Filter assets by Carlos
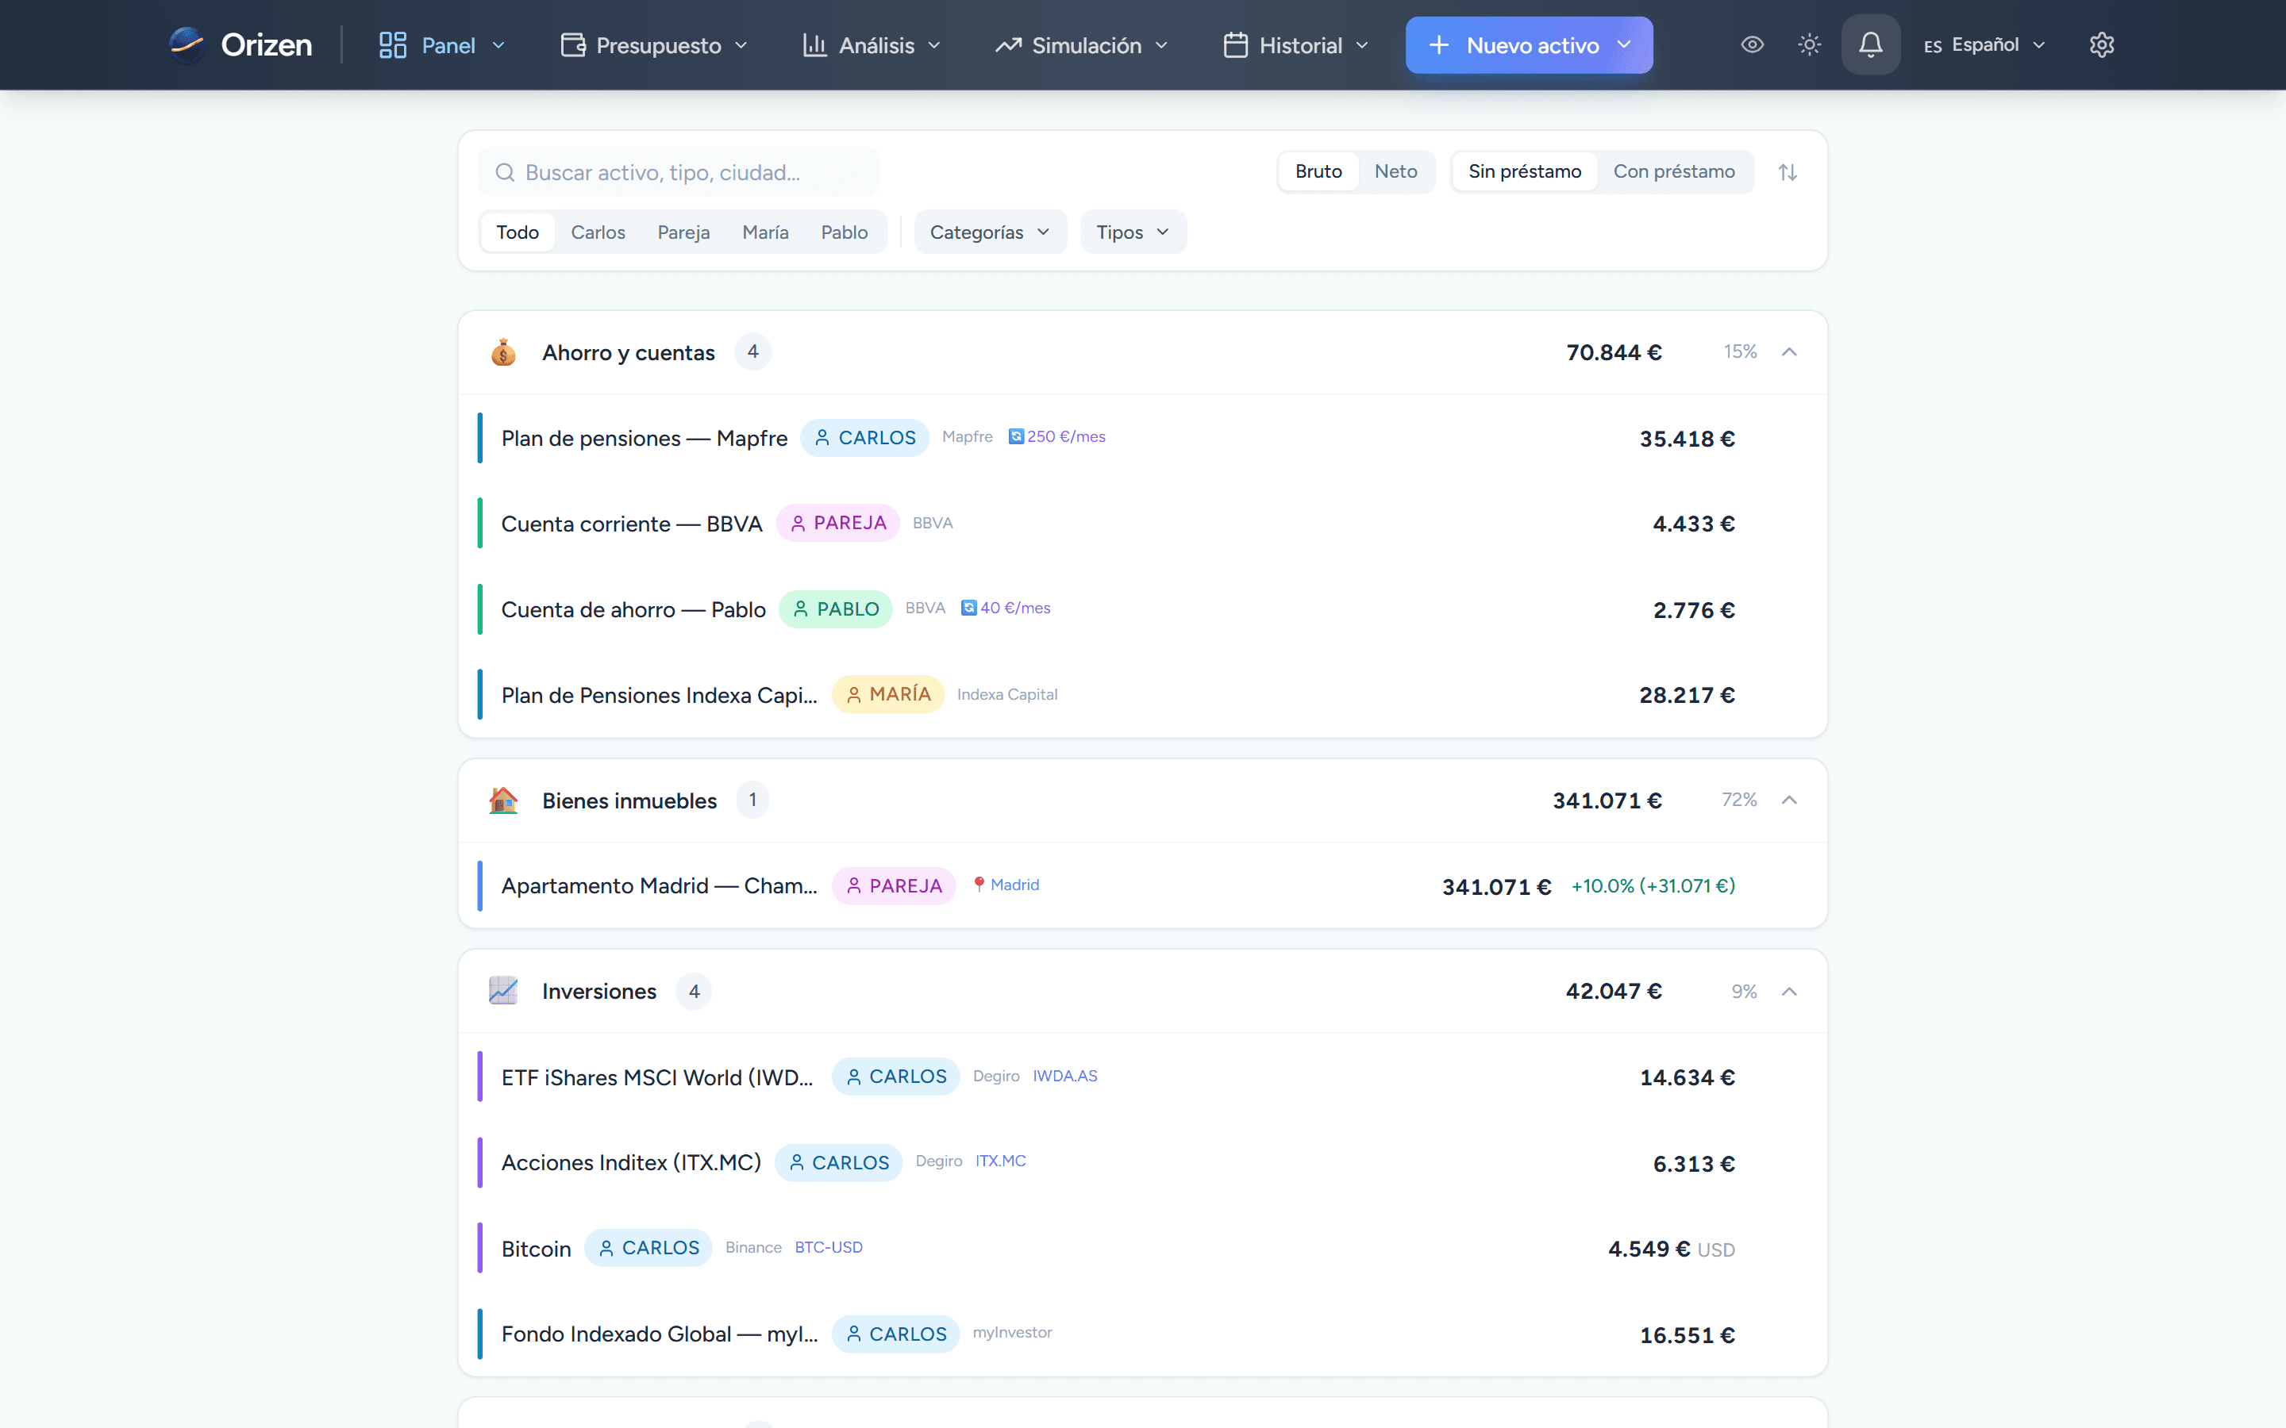Screen dimensions: 2286x1428 point(598,232)
